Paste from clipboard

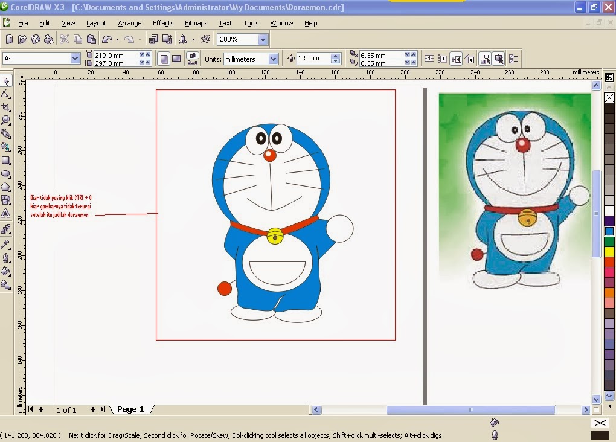(x=91, y=39)
